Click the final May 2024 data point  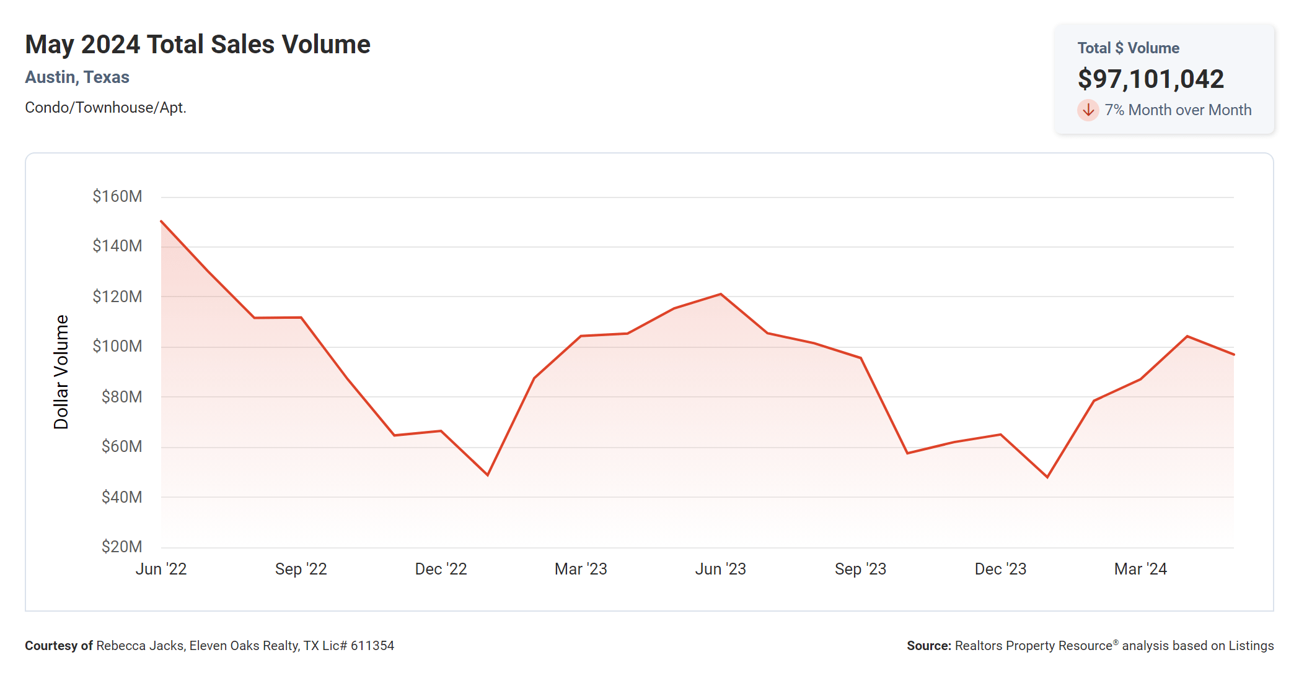click(1233, 355)
